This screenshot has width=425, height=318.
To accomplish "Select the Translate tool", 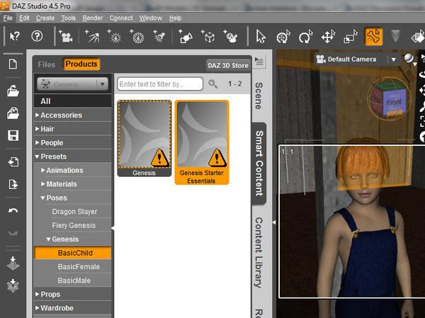I will pos(328,37).
